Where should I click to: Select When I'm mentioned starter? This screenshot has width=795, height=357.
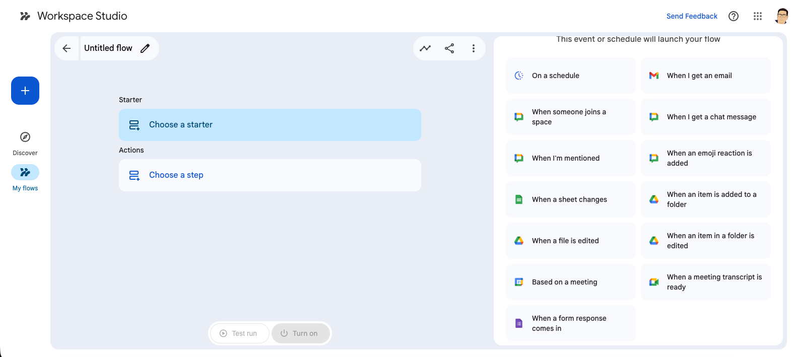click(571, 158)
